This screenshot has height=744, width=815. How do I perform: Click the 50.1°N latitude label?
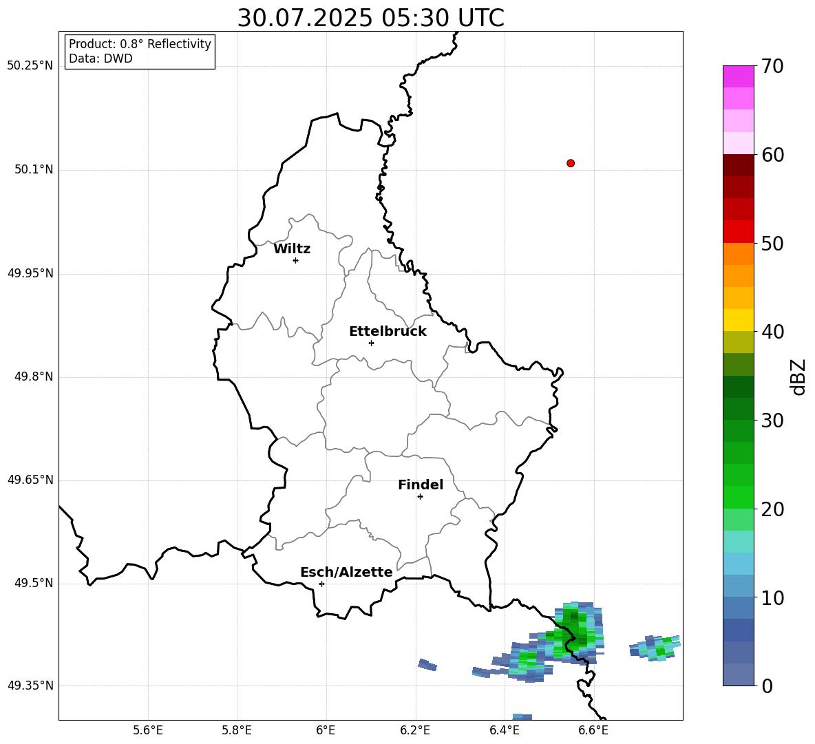(x=33, y=169)
